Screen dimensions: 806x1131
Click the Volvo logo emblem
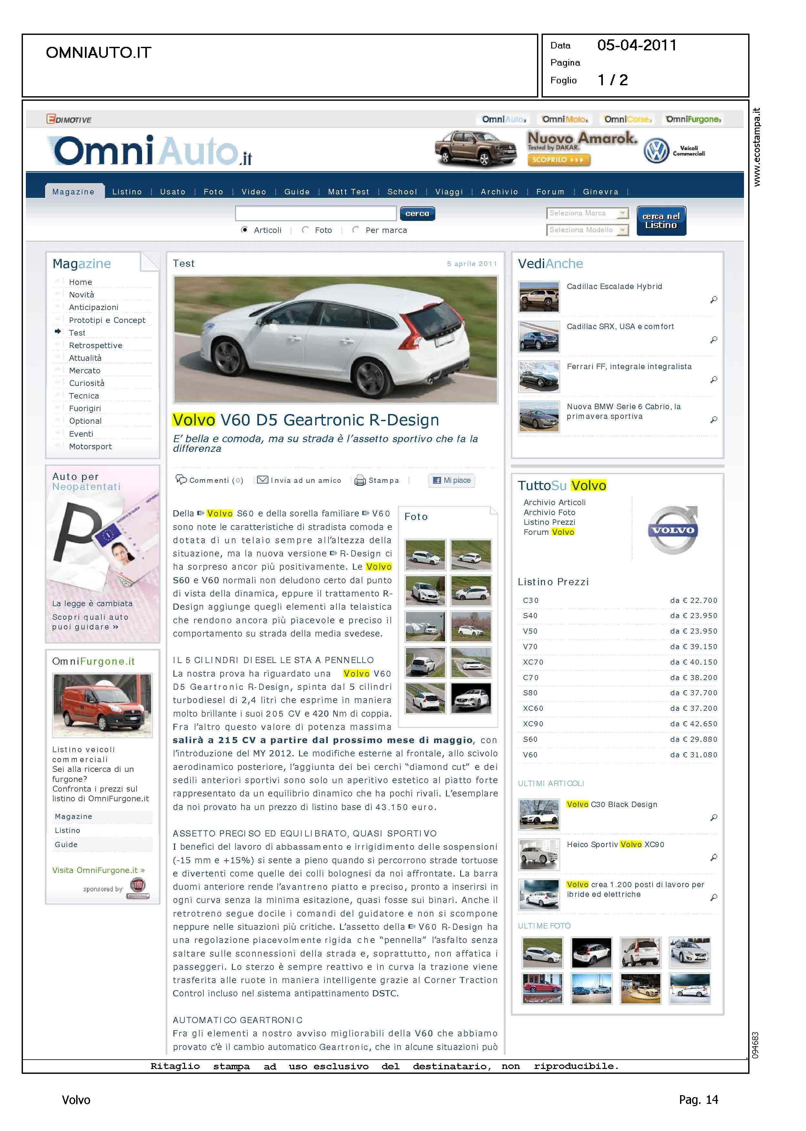[x=673, y=530]
